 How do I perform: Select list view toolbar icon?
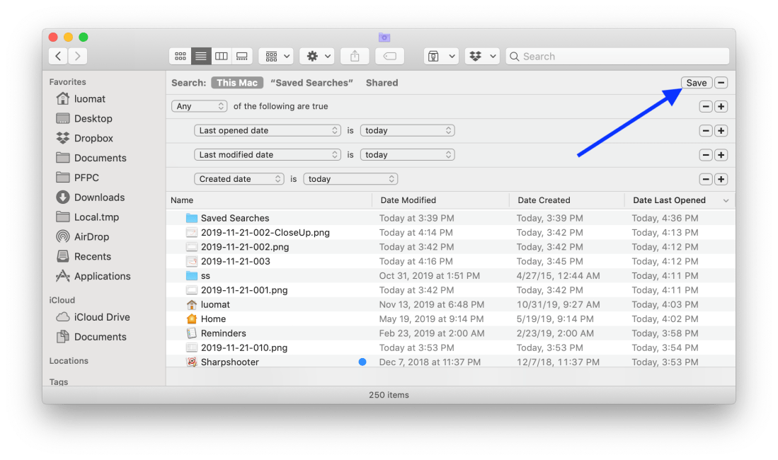pos(201,57)
